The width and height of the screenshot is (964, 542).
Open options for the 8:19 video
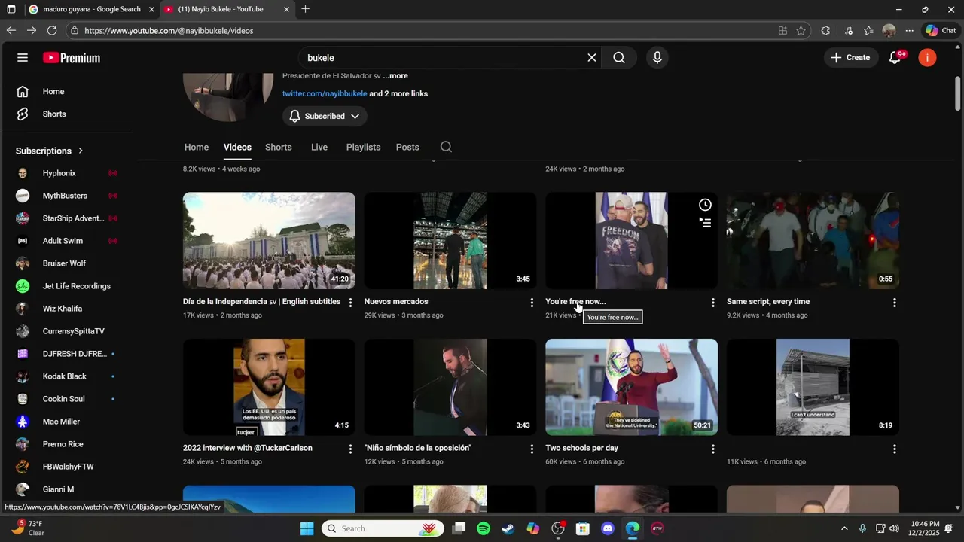tap(894, 449)
